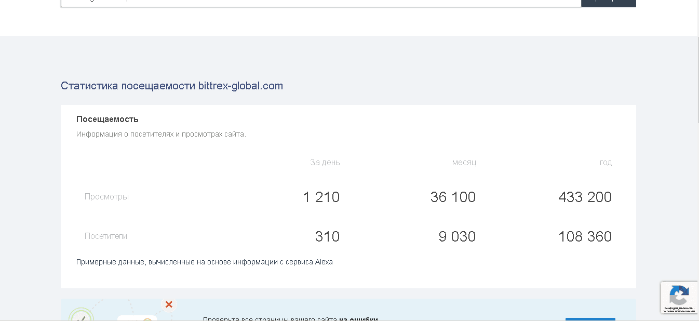Select the 'Просмотры' row label
This screenshot has height=321, width=699.
(106, 197)
